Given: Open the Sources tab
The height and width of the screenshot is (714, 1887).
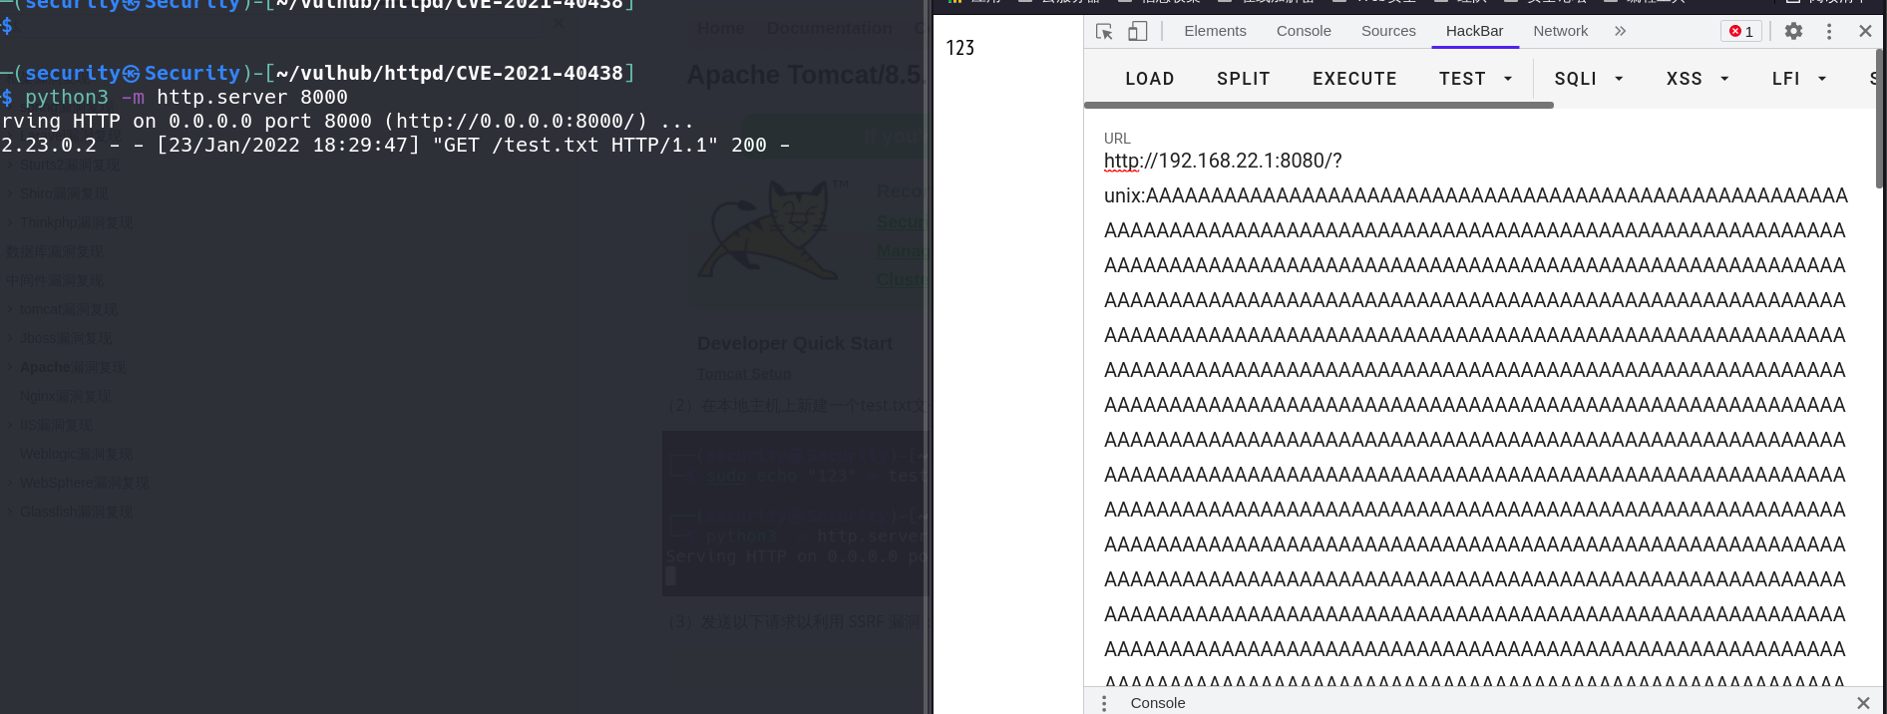Looking at the screenshot, I should pos(1388,31).
